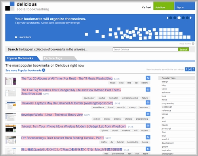The width and height of the screenshot is (198, 156).
Task: Click the DIY Bookbinding thumbnail
Action: (11, 140)
